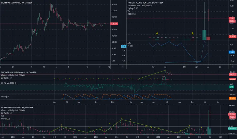237x139 pixels.
Task: Select the Vol legend in the Tortoise 1M chart
Action: coord(129,11)
